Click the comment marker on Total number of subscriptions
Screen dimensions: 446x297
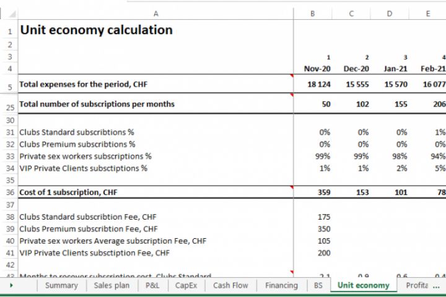point(291,96)
